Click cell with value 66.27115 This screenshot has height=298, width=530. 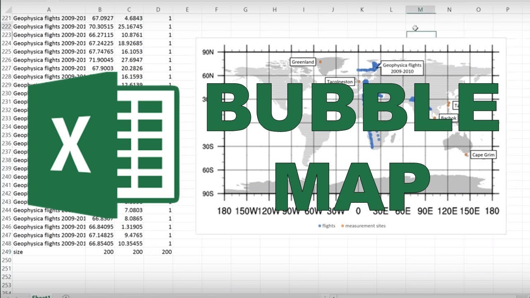pos(100,35)
